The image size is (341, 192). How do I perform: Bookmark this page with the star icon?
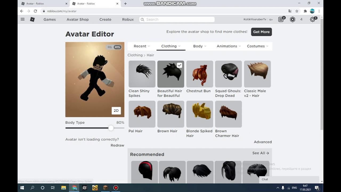tap(297, 11)
